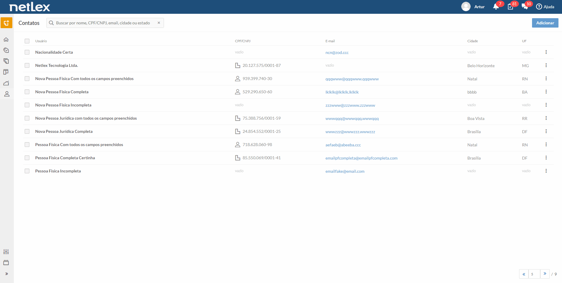
Task: Open options menu for Nova Pessoa Fisica Incompleta
Action: coord(546,105)
